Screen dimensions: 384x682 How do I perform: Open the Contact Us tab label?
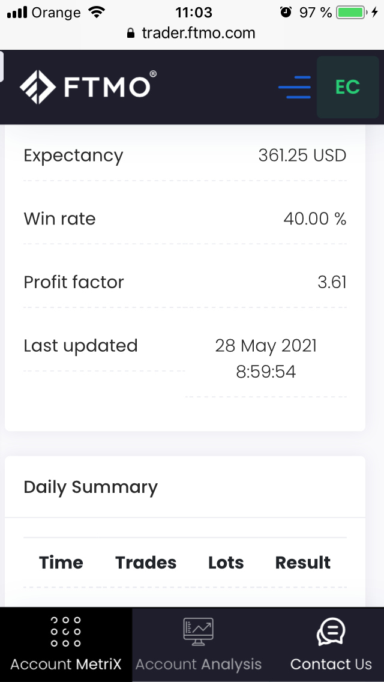[x=331, y=665]
